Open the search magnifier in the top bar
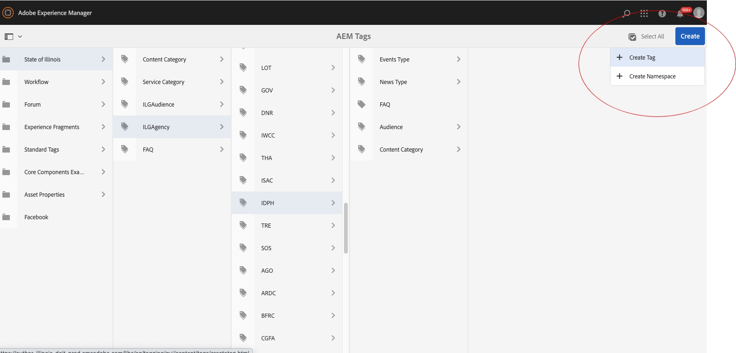This screenshot has height=353, width=736. point(626,13)
